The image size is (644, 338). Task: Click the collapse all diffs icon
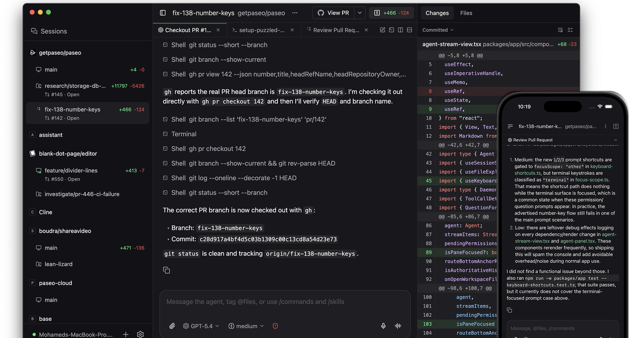[570, 30]
